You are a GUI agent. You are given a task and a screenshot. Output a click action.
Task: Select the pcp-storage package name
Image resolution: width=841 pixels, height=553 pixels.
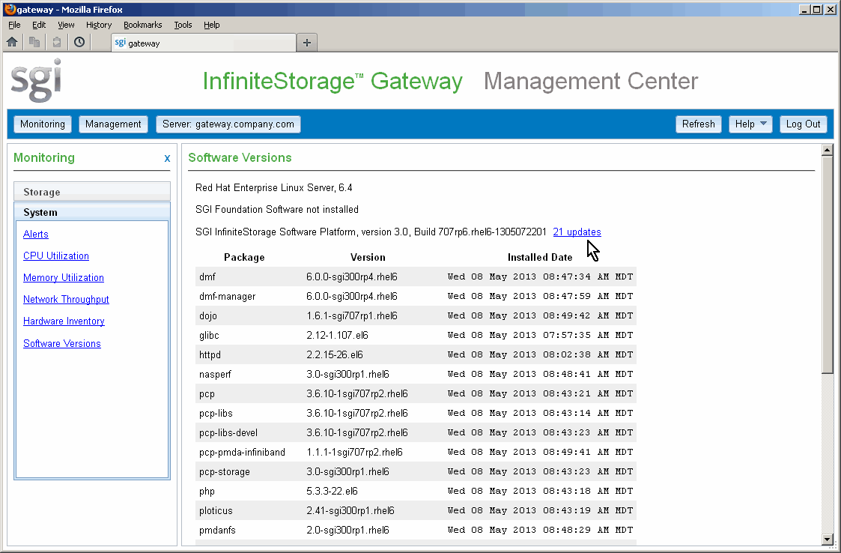(225, 472)
